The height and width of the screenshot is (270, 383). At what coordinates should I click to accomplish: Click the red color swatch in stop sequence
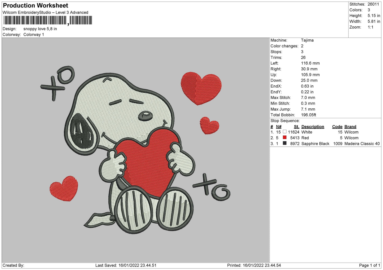tap(284, 138)
